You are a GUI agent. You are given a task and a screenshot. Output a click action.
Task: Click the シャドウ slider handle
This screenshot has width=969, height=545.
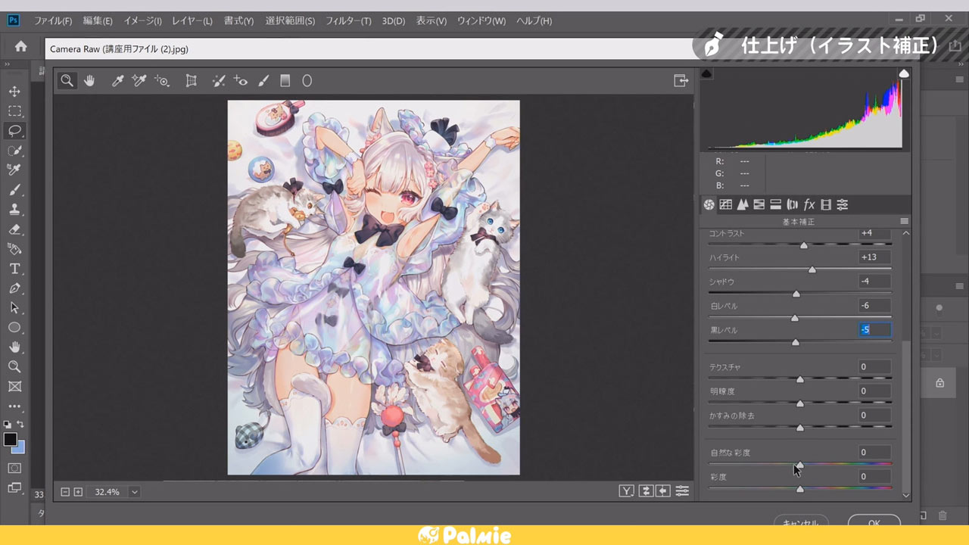(796, 294)
